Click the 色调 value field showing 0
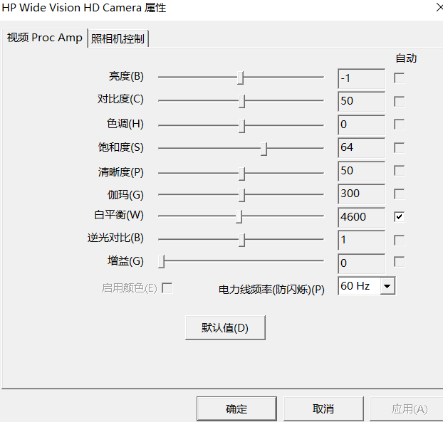The image size is (443, 422). (x=361, y=125)
